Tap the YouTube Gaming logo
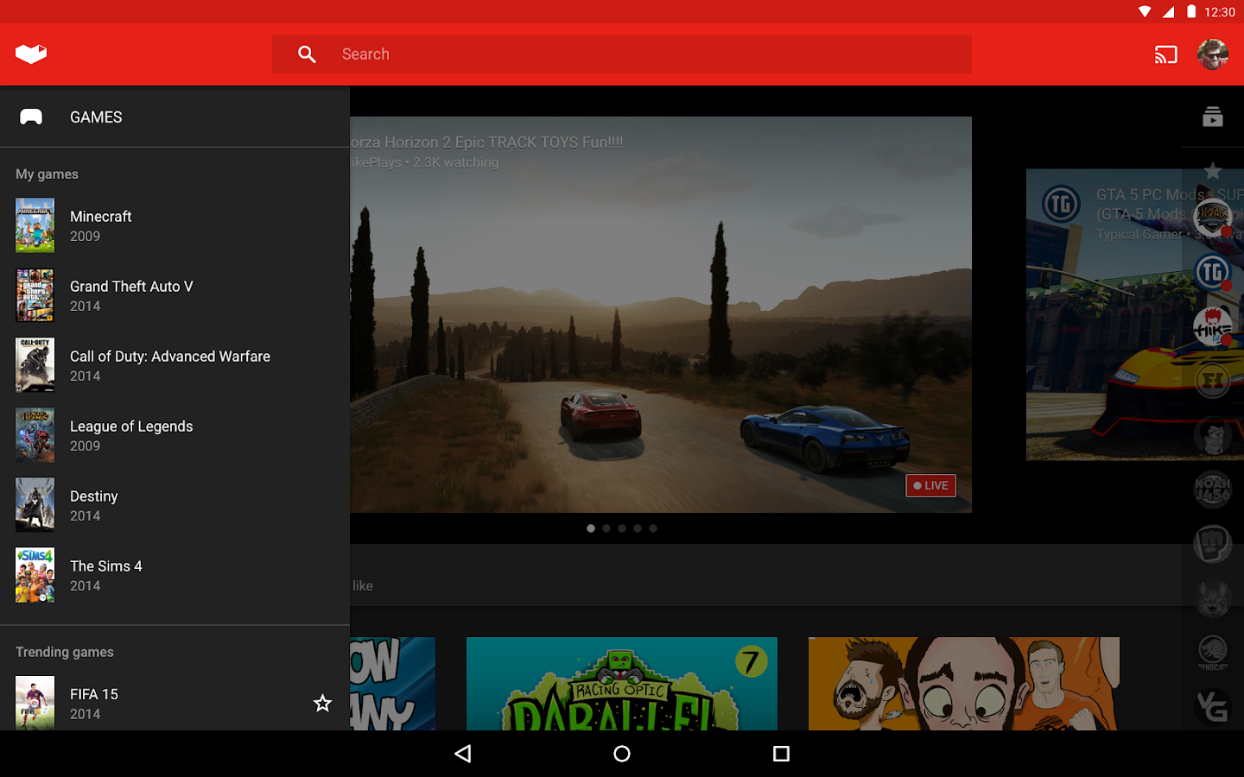 [x=31, y=54]
